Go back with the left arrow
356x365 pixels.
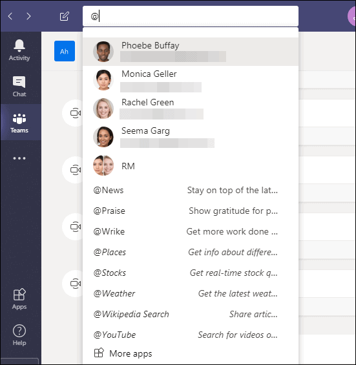[10, 16]
